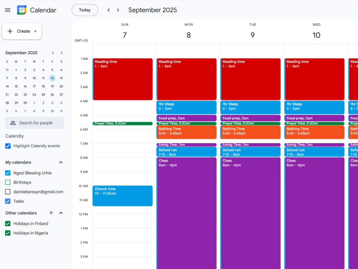
Task: Select date 12 in mini calendar
Action: 52,78
